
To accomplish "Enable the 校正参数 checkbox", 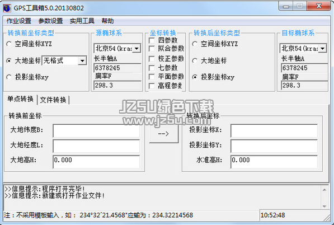I will 152,59.
